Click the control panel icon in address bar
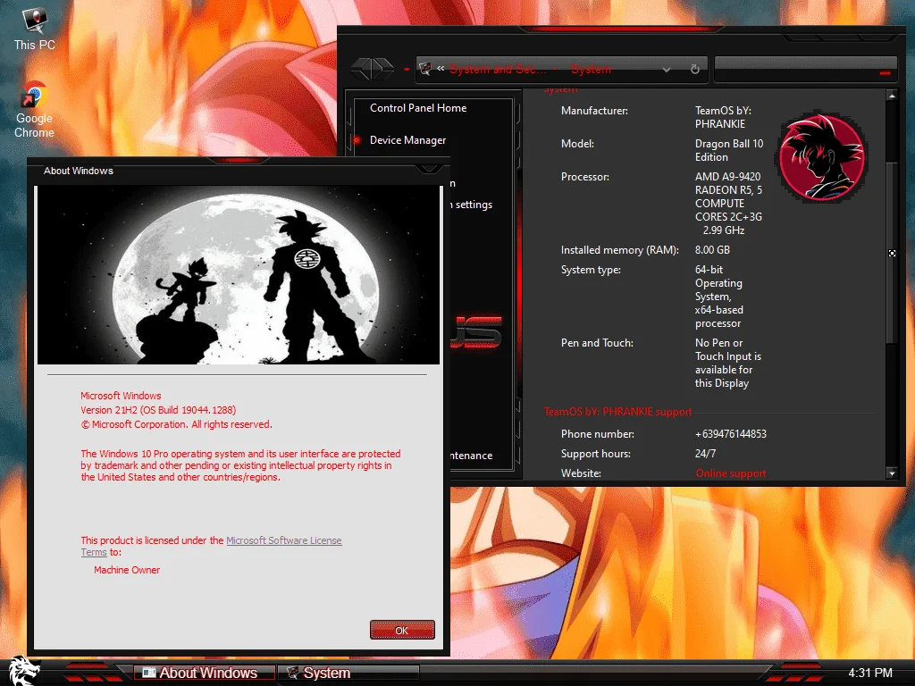Viewport: 915px width, 686px height. [425, 69]
